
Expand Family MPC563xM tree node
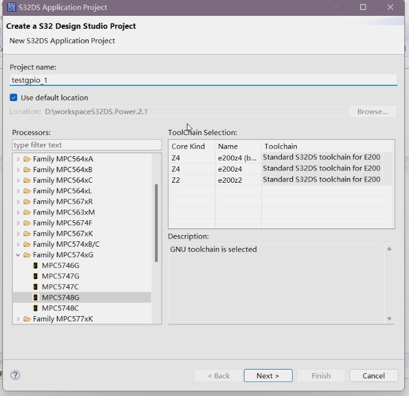18,212
